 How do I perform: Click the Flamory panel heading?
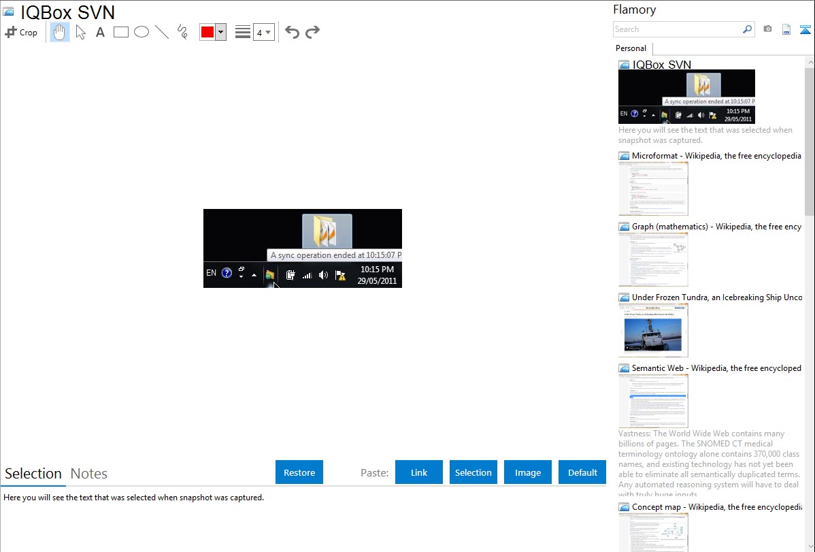634,10
